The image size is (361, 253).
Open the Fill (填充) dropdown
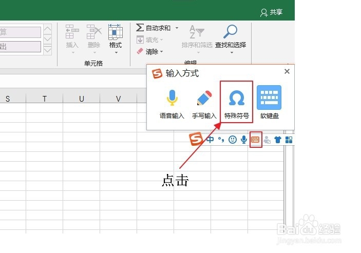click(x=149, y=40)
